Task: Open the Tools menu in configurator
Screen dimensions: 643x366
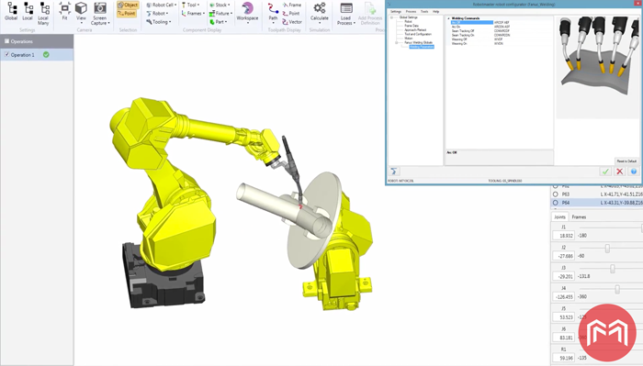Action: coord(424,11)
